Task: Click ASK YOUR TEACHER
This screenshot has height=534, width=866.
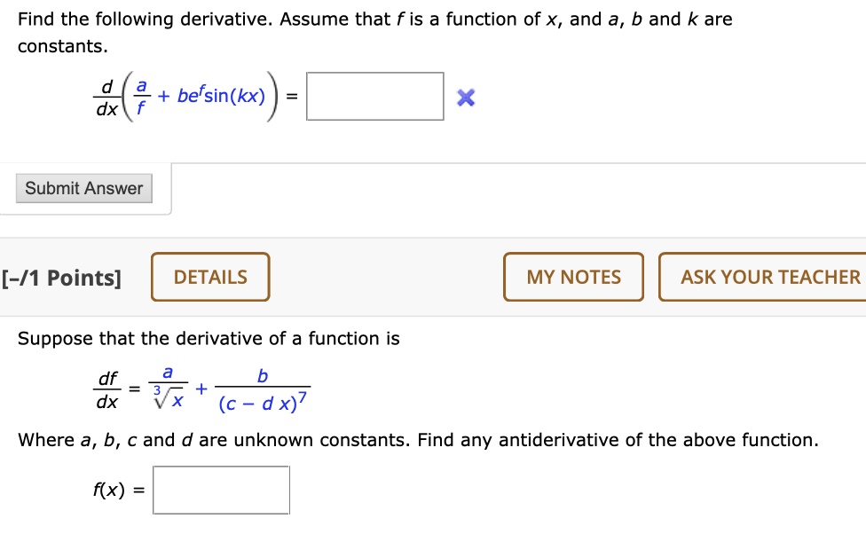Action: (x=763, y=277)
